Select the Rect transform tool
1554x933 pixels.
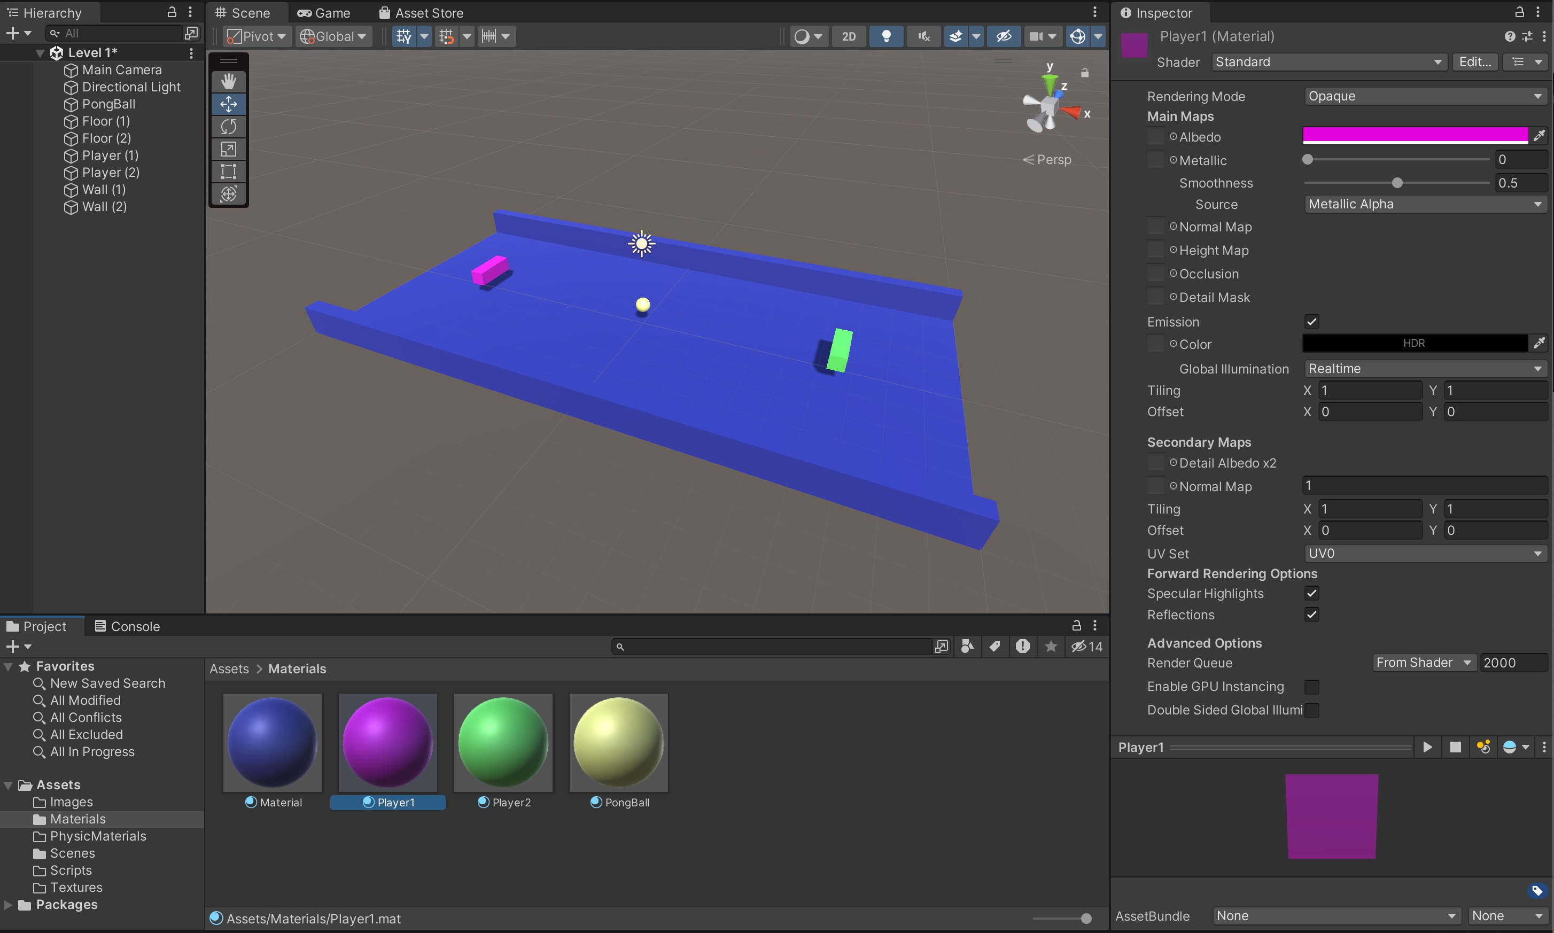pos(228,171)
